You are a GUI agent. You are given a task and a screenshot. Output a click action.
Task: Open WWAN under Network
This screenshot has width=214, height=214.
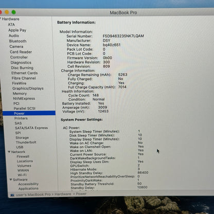(x=23, y=170)
